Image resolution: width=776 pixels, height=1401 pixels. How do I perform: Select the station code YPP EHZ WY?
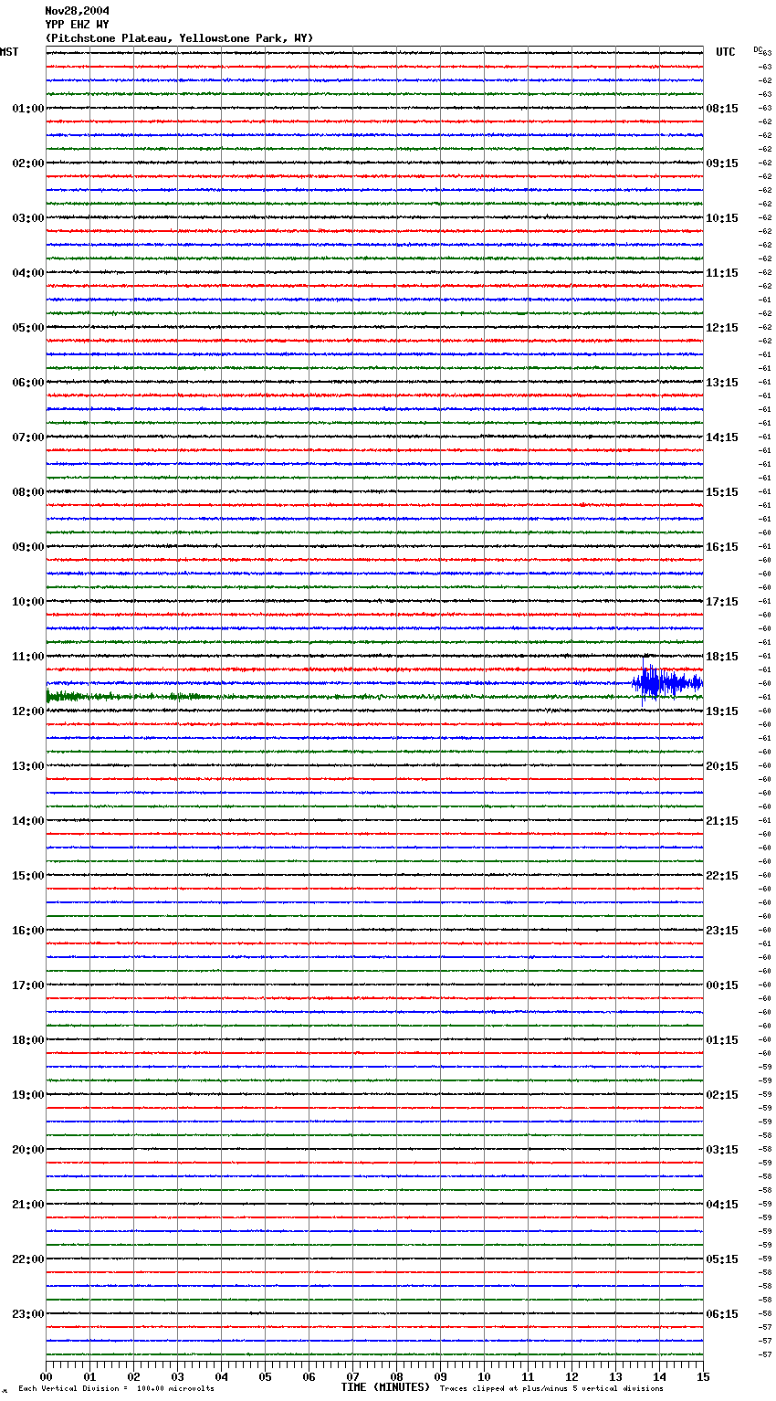click(x=77, y=25)
